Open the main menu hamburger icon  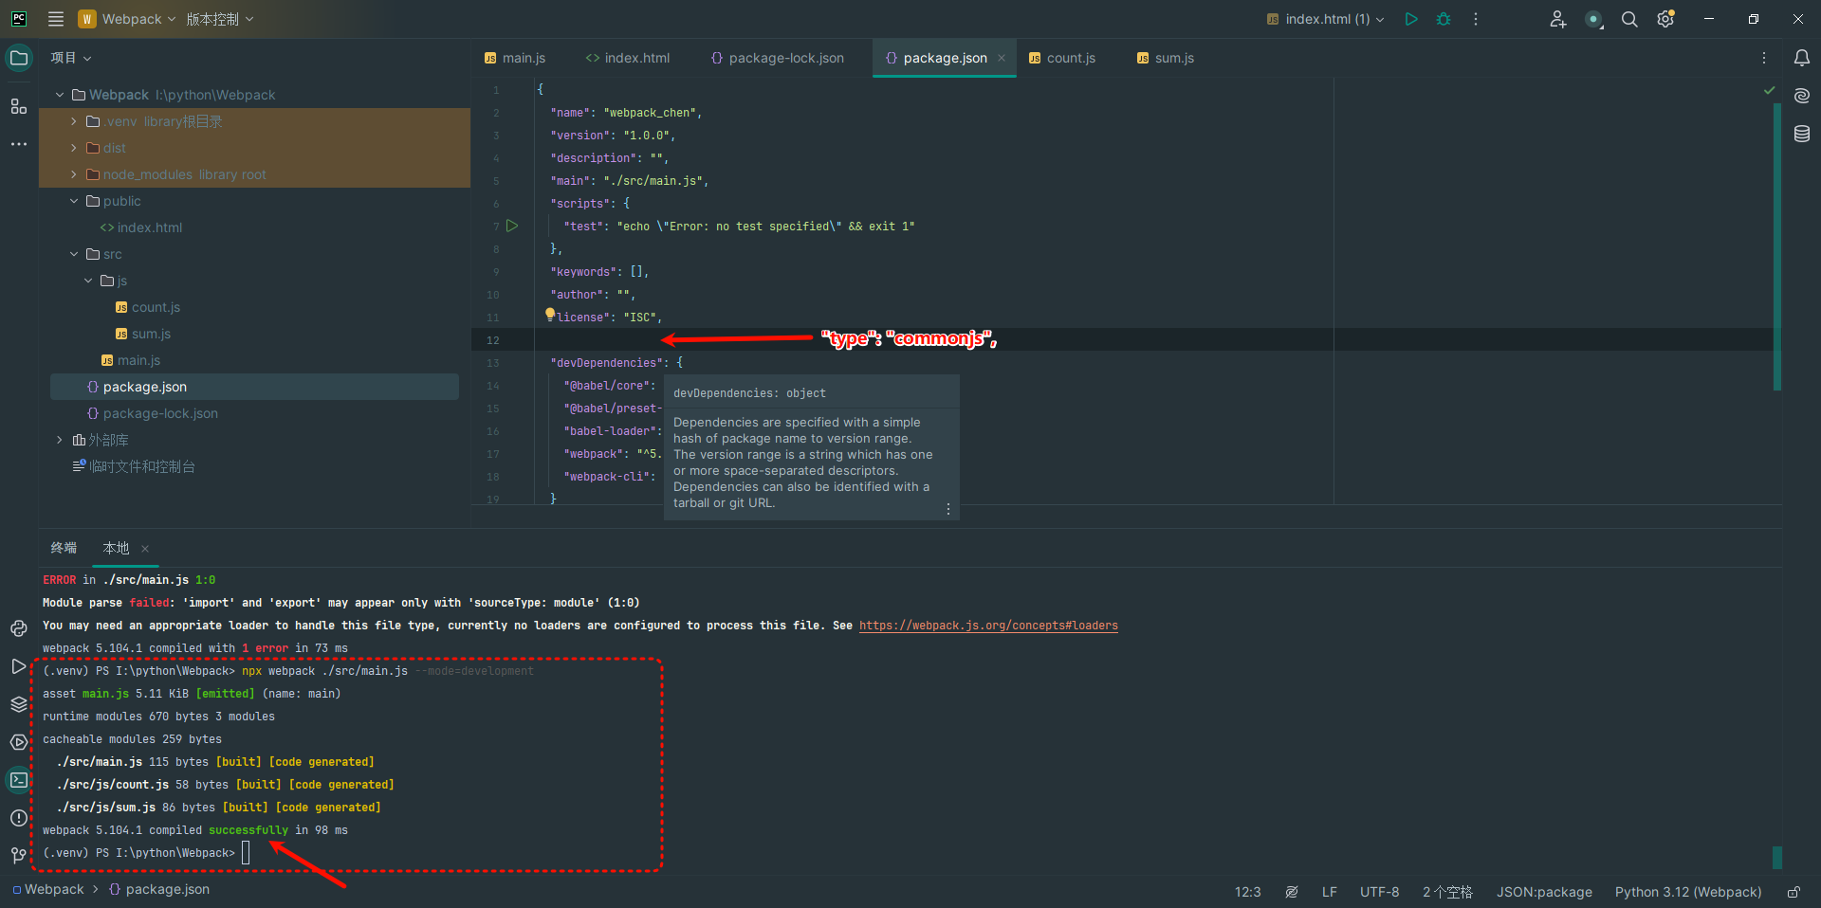tap(56, 19)
